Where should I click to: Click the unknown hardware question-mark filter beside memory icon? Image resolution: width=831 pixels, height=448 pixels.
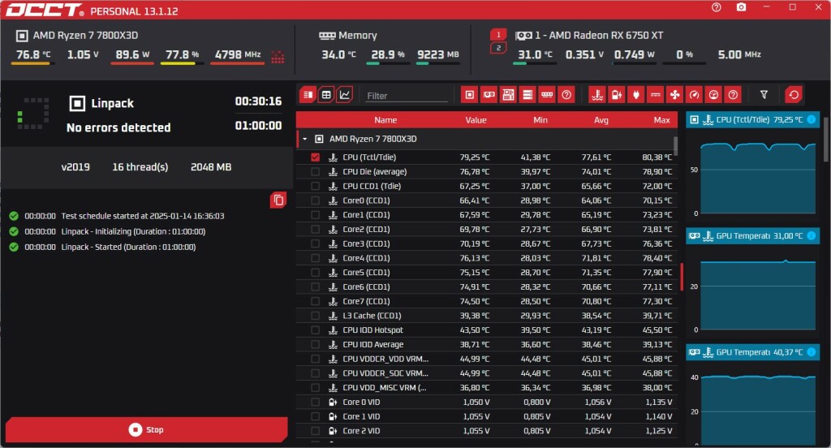coord(566,95)
